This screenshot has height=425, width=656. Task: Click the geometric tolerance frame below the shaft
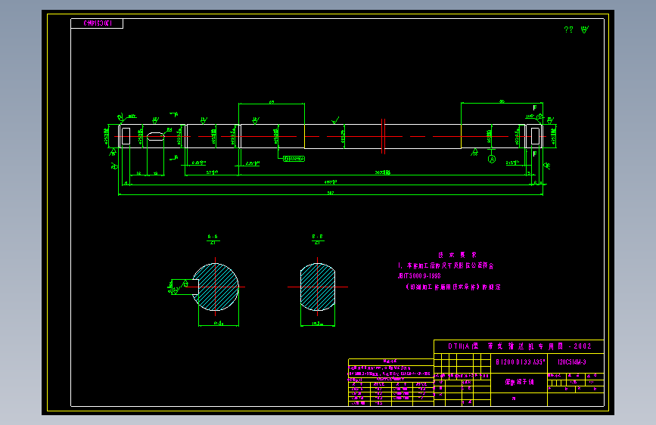pyautogui.click(x=294, y=159)
